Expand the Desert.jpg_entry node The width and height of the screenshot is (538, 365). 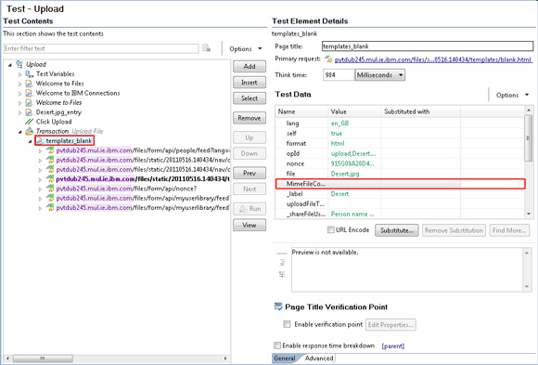[x=19, y=112]
